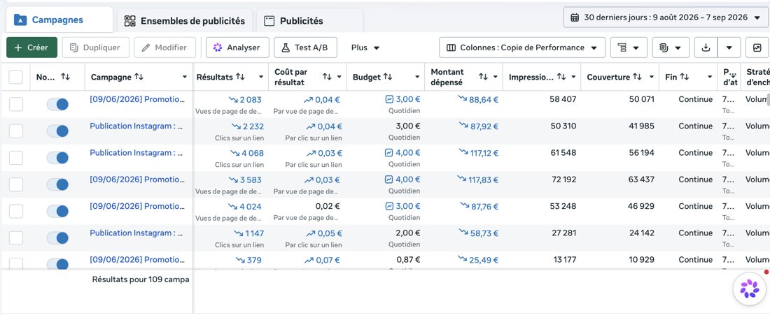
Task: Click budget icon in the 4 068 results row
Action: coord(389,153)
